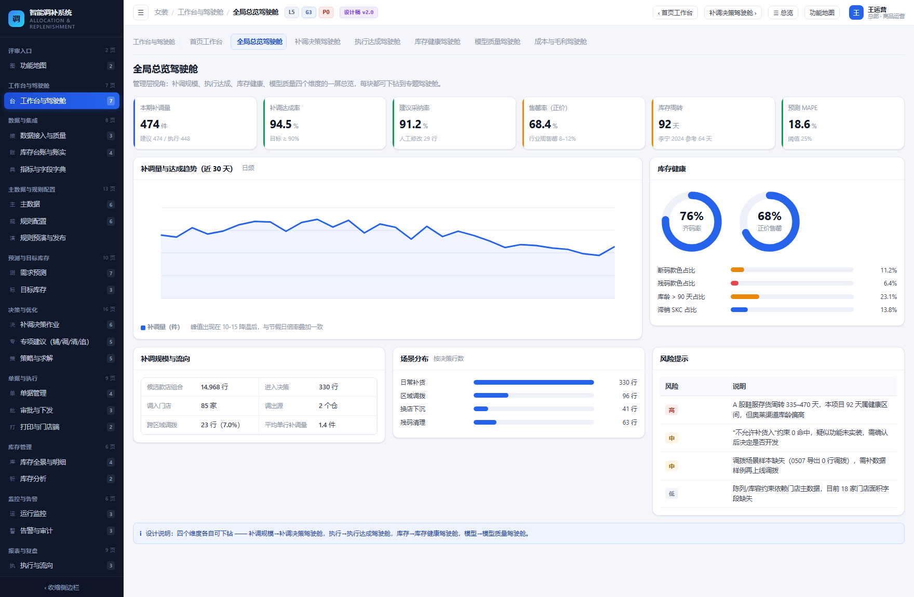Click the 高 risk level badge
The image size is (914, 597).
[x=671, y=410]
